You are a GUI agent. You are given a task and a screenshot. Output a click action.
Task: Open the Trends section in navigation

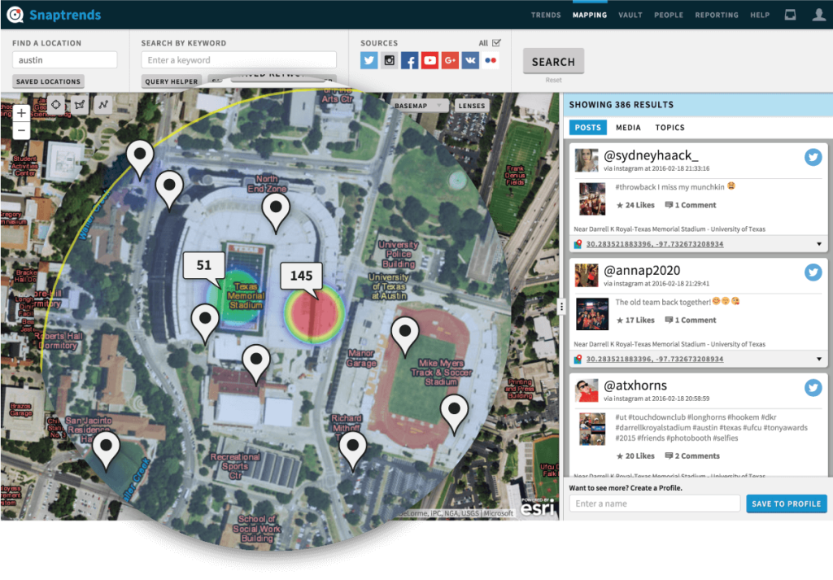point(546,15)
